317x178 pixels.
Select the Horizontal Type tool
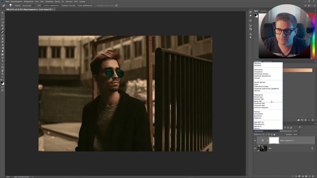click(2, 61)
